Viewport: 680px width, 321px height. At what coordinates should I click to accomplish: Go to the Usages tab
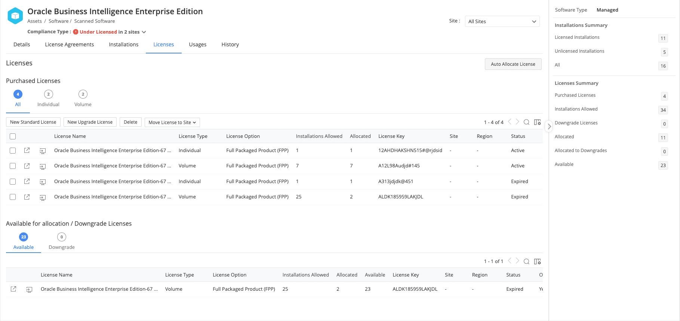[x=198, y=44]
